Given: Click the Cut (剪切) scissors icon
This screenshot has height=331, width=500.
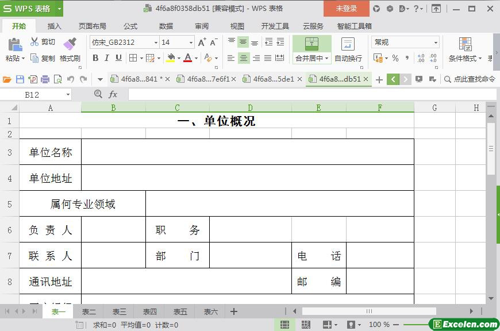Looking at the screenshot, I should coord(33,42).
